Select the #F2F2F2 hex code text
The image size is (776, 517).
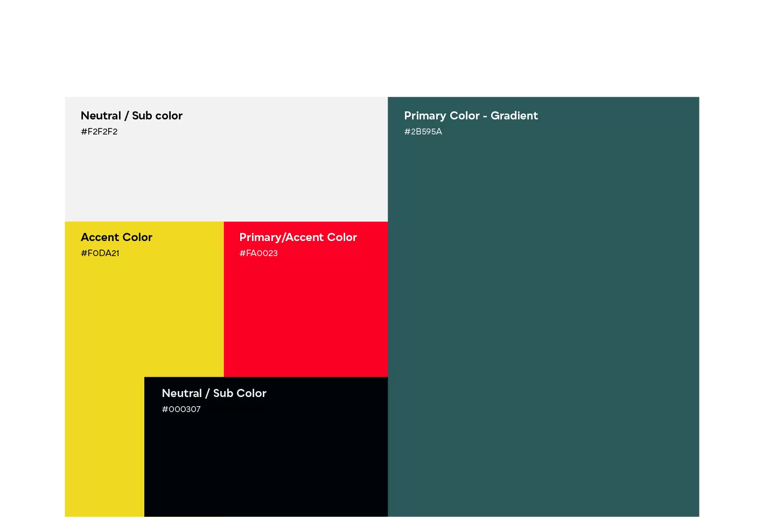coord(99,132)
